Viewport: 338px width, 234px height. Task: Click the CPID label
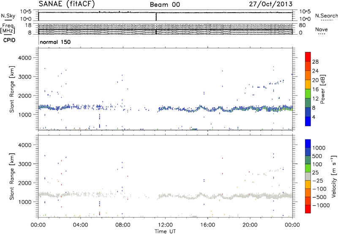[x=9, y=40]
